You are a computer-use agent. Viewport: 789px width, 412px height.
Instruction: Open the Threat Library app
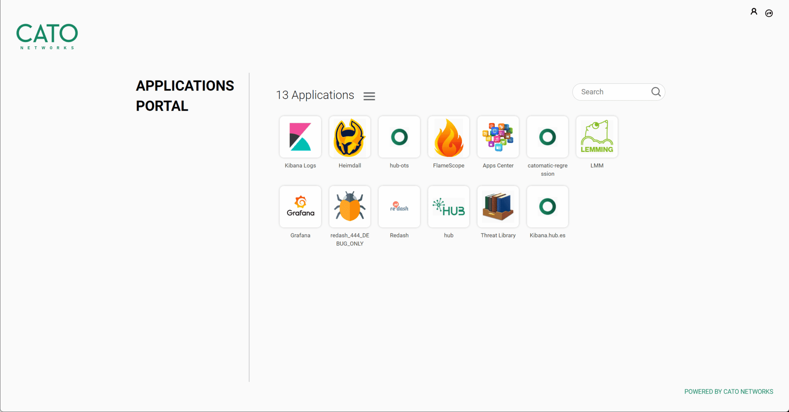pos(498,207)
